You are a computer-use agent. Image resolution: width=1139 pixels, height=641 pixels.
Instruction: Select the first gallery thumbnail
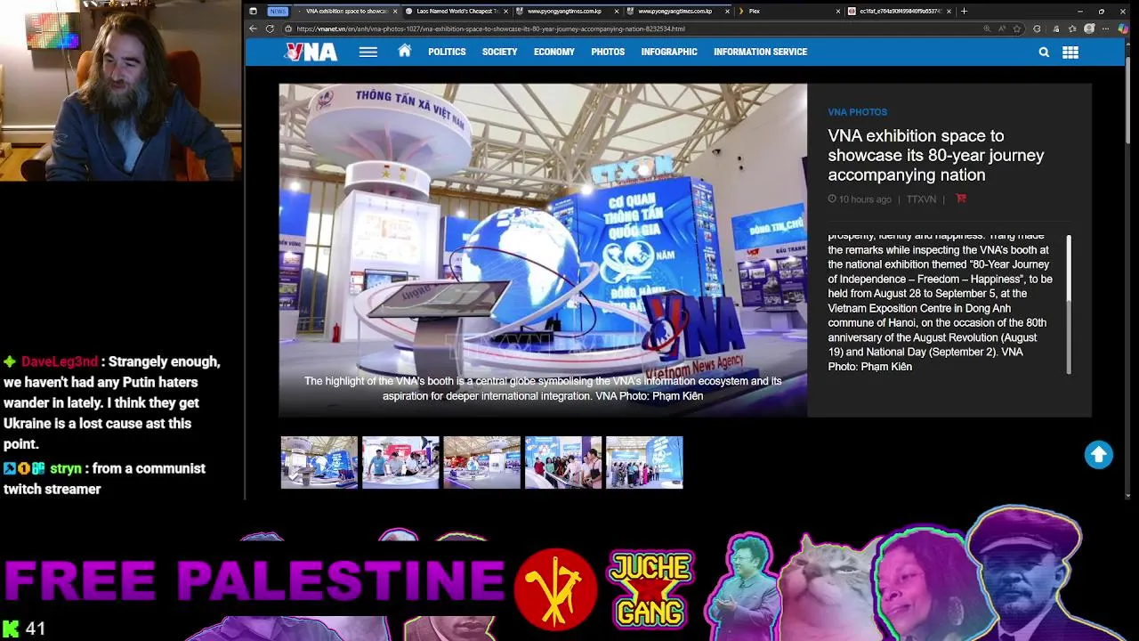pyautogui.click(x=319, y=462)
